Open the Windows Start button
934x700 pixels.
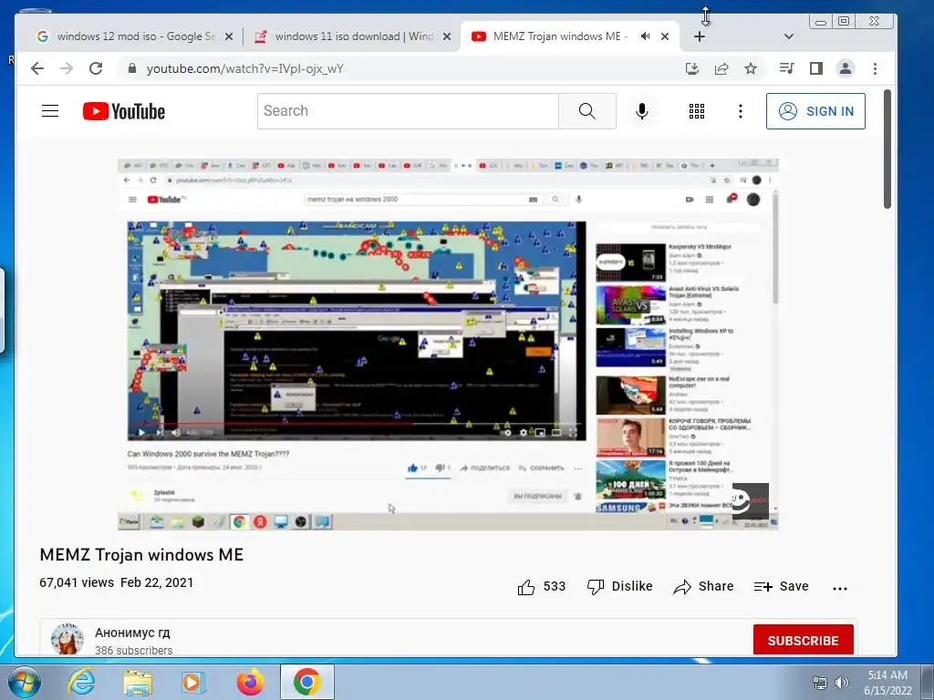24,682
